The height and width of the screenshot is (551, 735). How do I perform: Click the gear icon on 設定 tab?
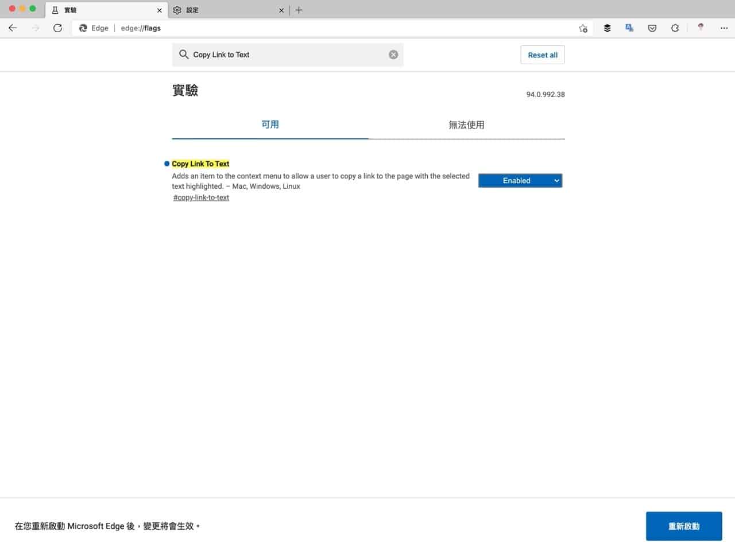(177, 10)
